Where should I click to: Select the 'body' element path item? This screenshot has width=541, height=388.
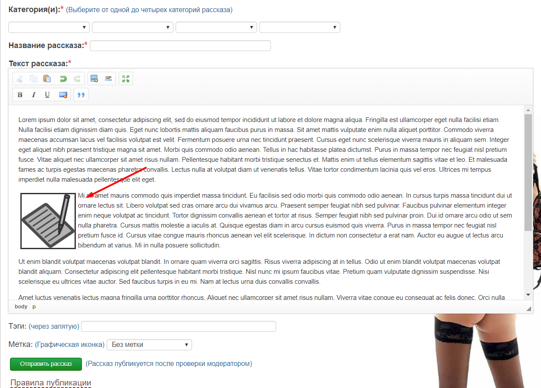click(21, 307)
